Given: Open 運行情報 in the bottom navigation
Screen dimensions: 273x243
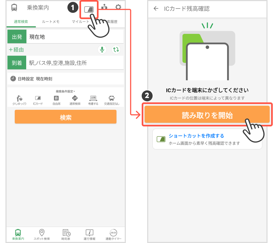Looking at the screenshot, I should (90, 234).
